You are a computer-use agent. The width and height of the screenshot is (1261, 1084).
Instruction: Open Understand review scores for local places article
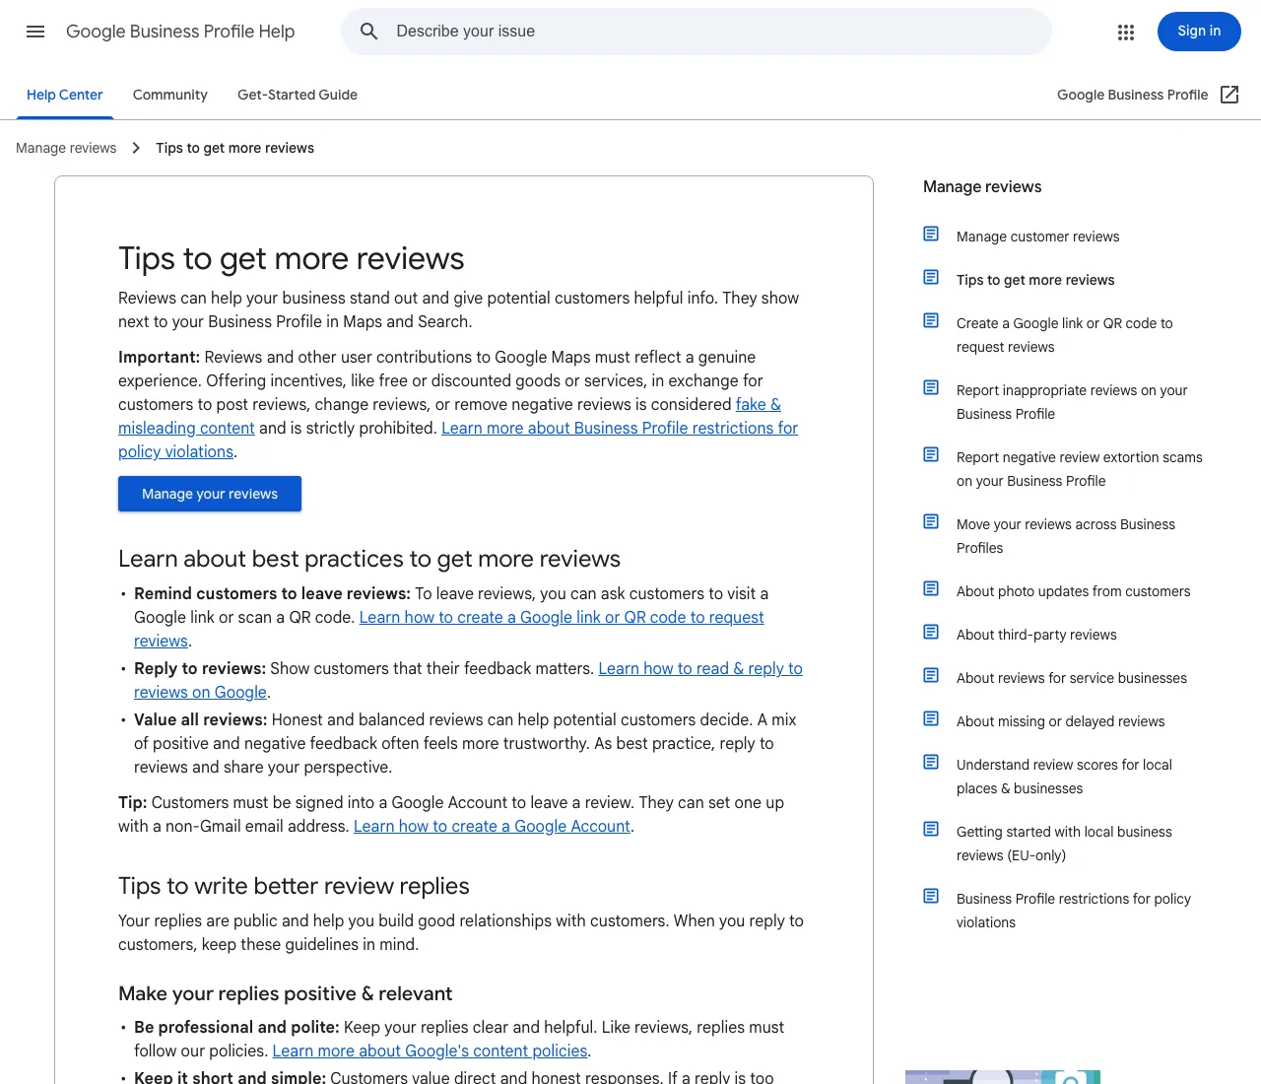tap(1064, 777)
